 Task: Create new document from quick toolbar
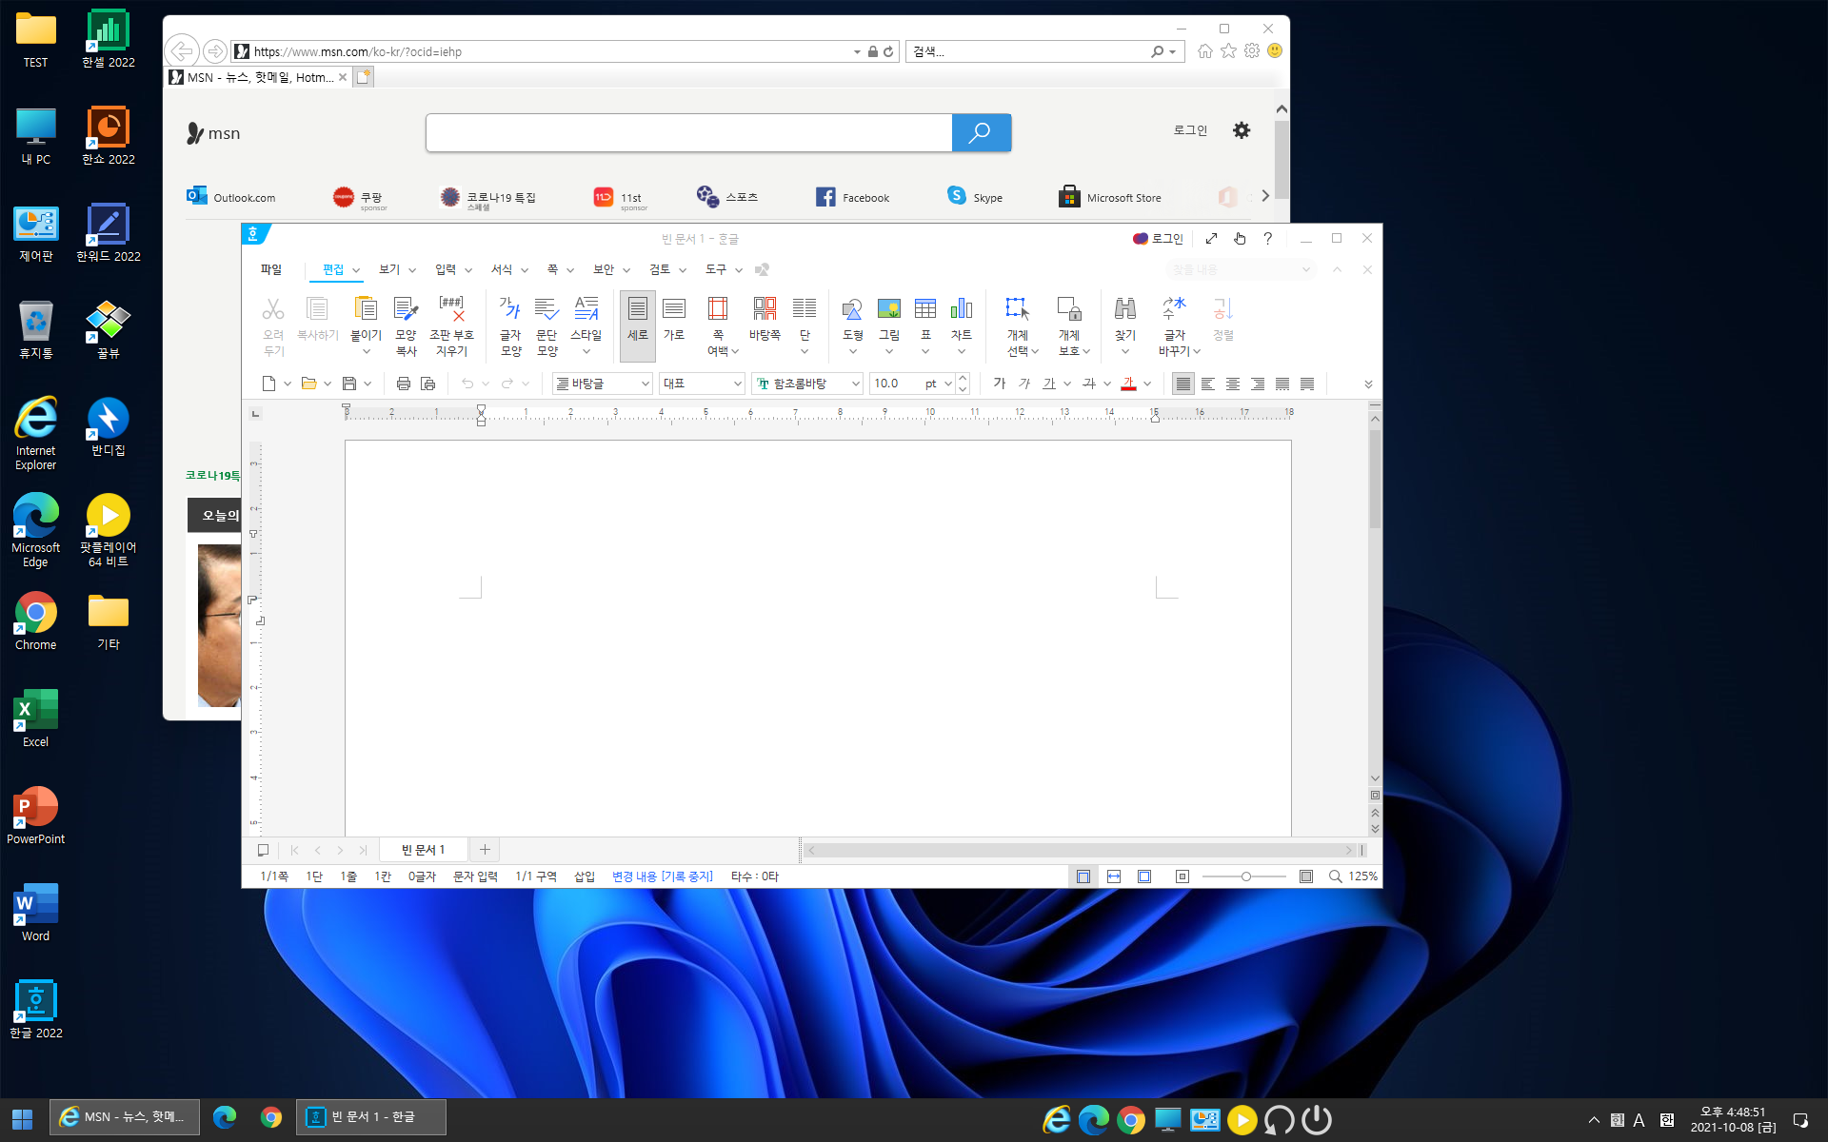coord(268,384)
